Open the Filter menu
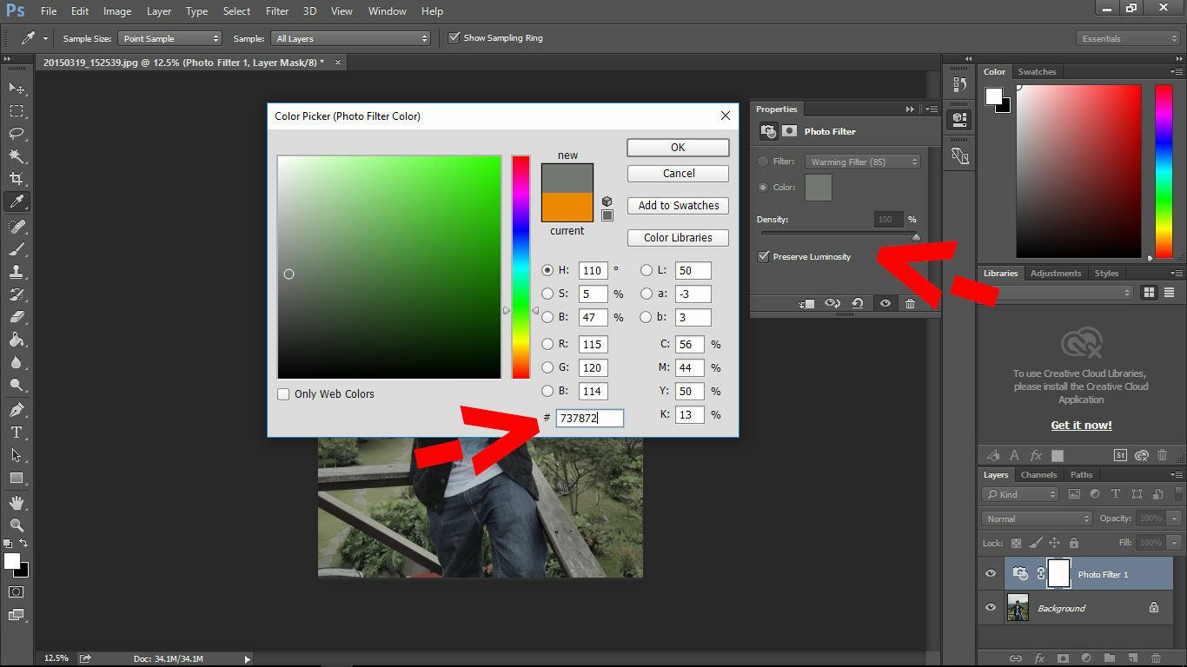 point(276,10)
